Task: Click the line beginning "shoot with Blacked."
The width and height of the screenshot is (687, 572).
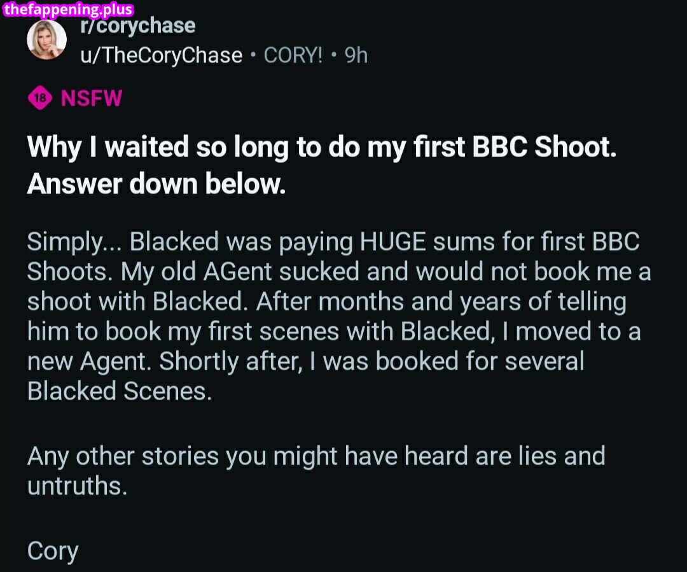Action: pos(326,302)
